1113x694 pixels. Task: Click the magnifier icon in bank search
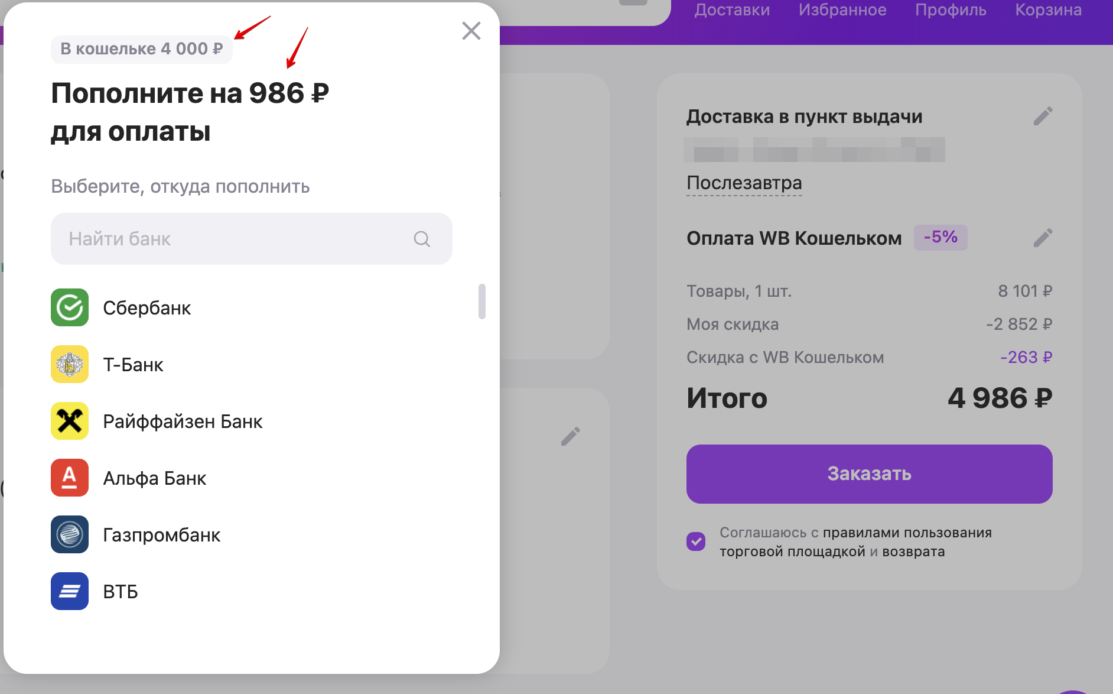pos(422,239)
